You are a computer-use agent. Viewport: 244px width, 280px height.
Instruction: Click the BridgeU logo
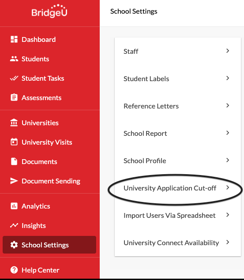tap(49, 11)
